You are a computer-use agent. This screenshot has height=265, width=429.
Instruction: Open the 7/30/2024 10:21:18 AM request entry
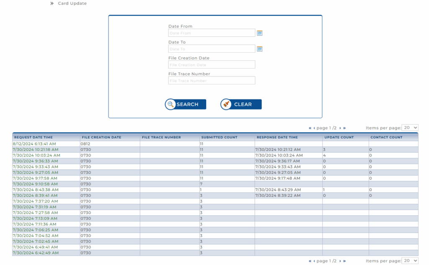[x=36, y=149]
